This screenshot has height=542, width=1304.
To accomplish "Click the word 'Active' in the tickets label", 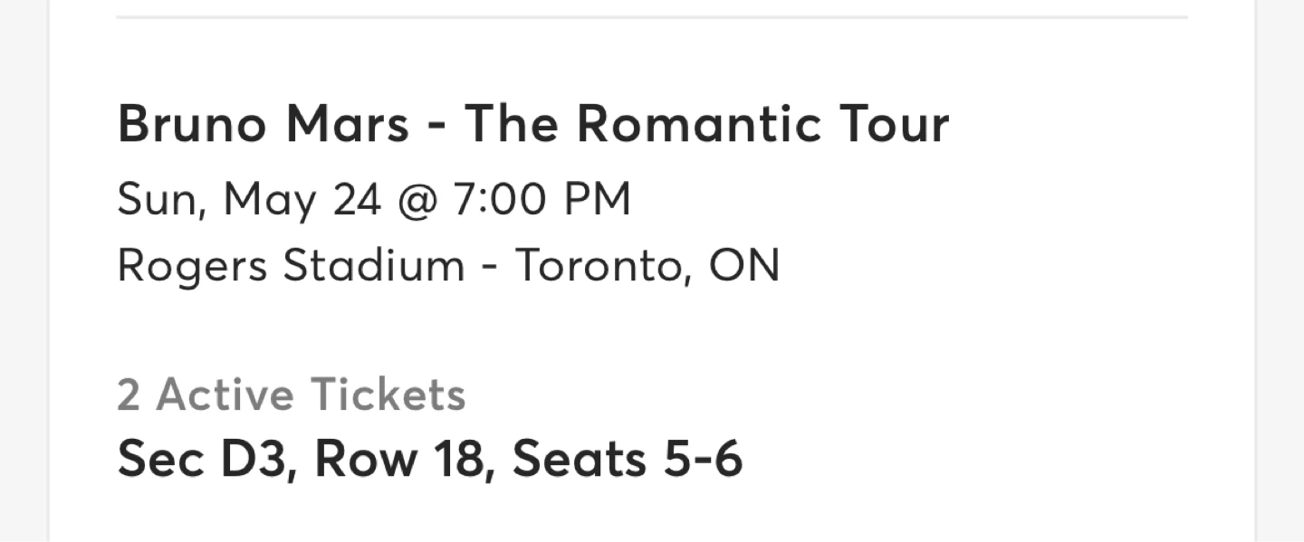I will pos(225,395).
